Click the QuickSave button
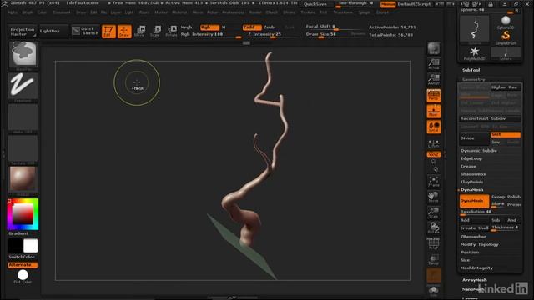534x300 pixels. click(x=315, y=4)
